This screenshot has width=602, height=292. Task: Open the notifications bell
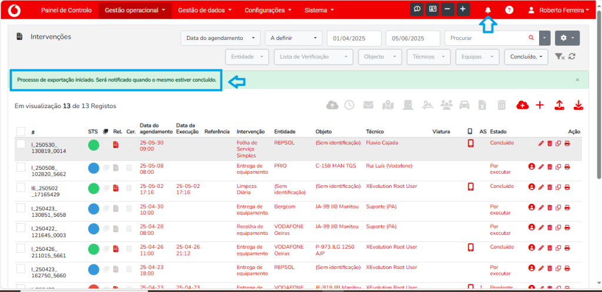[488, 11]
